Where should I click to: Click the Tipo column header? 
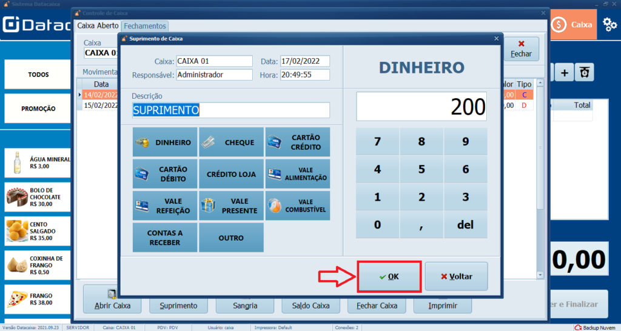524,84
